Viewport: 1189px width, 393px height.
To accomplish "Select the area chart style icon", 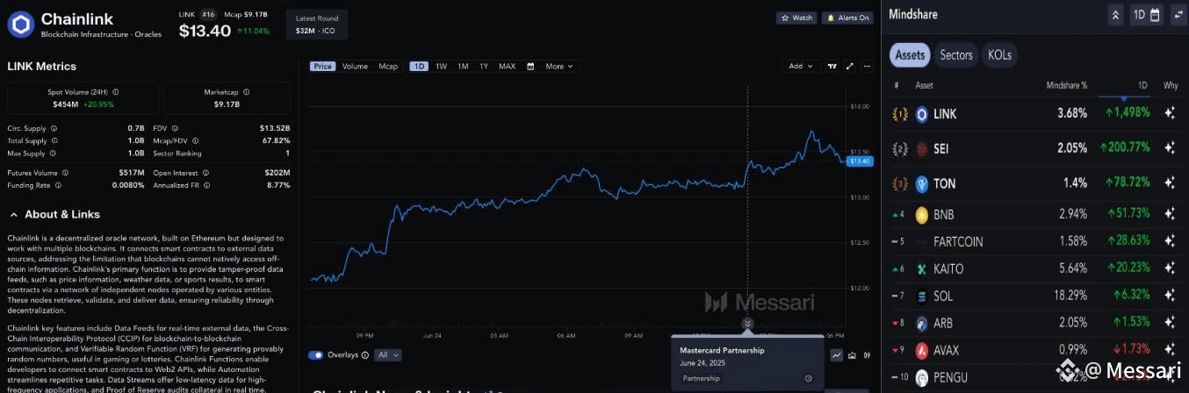I will pos(853,355).
